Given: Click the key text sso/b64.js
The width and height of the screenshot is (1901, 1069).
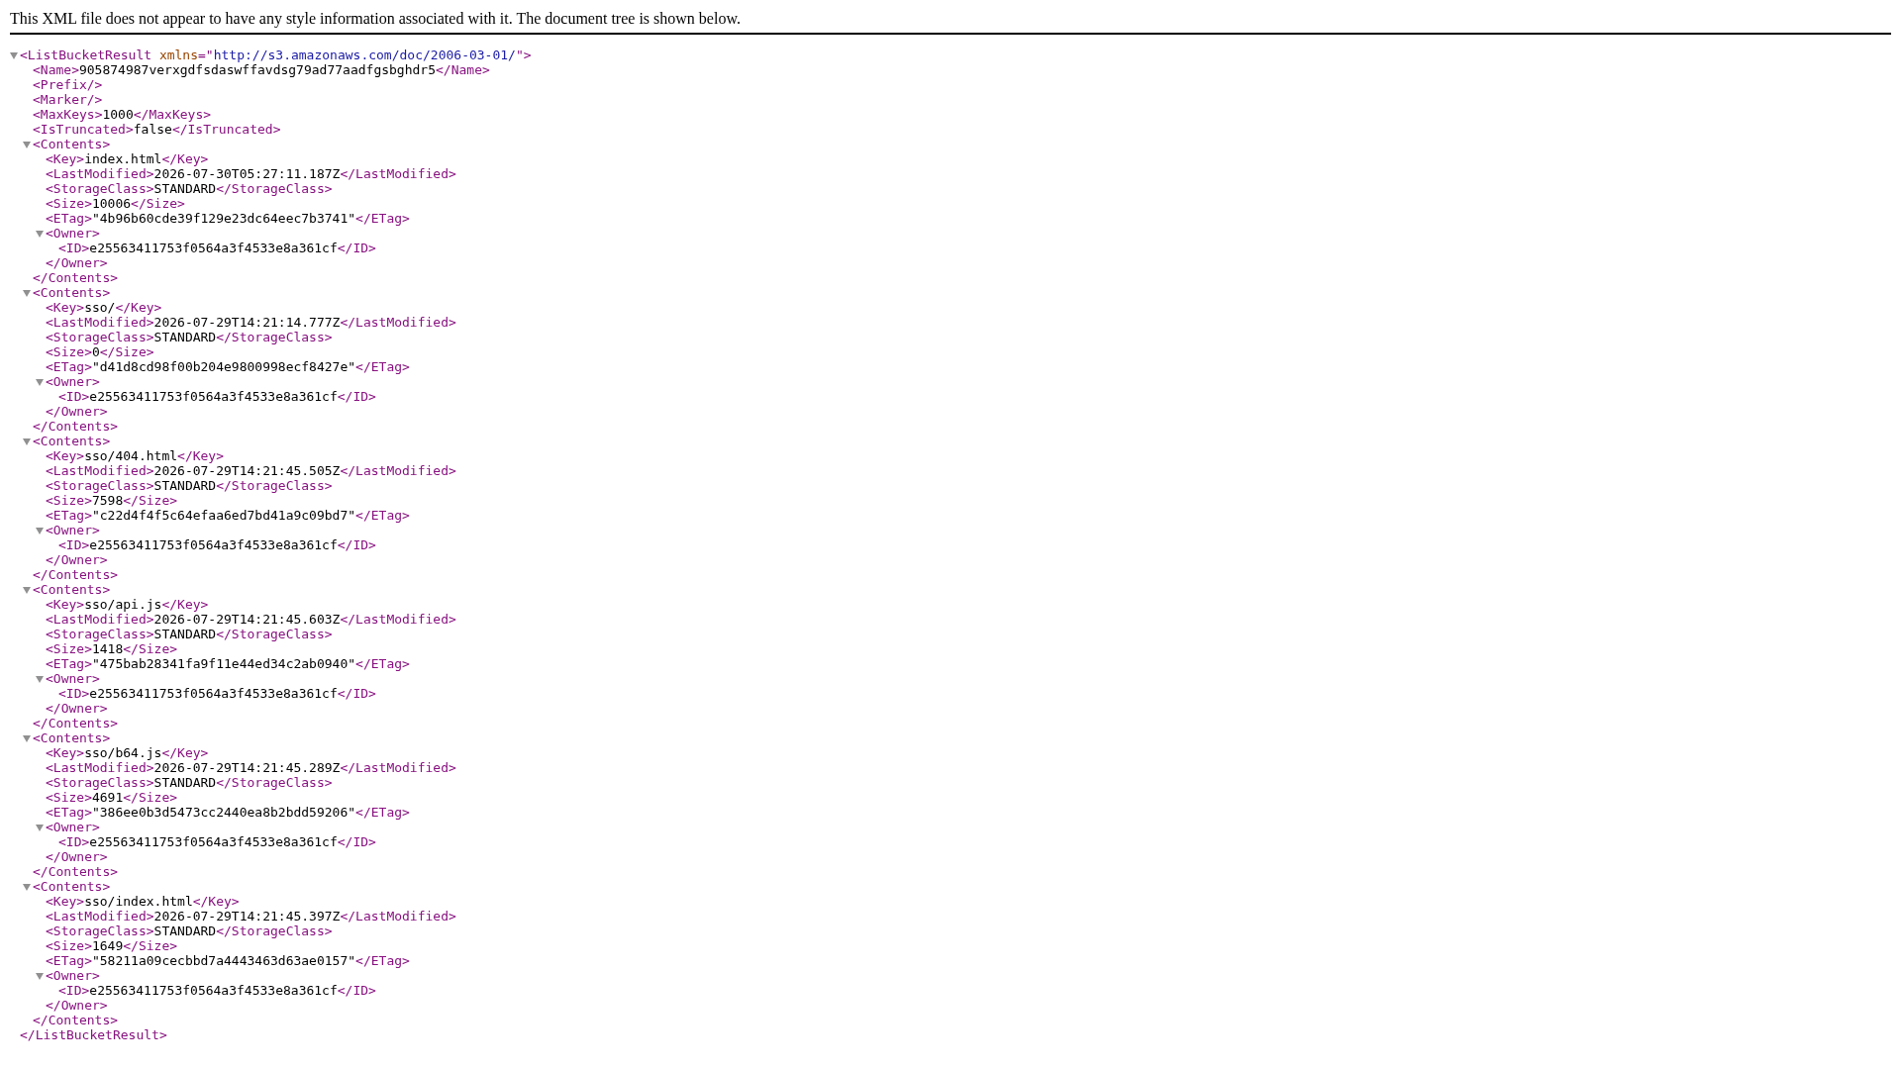Looking at the screenshot, I should (x=123, y=753).
